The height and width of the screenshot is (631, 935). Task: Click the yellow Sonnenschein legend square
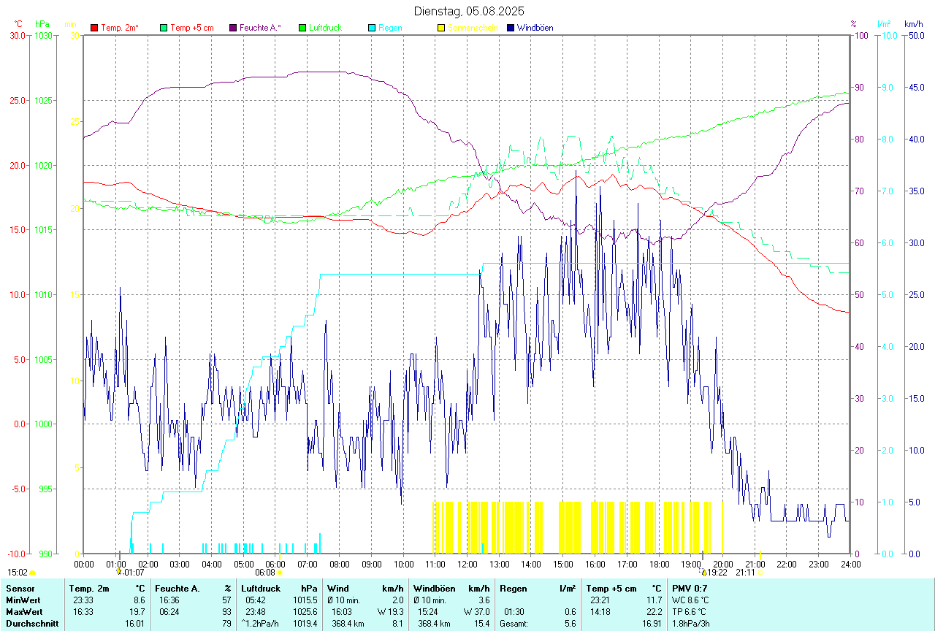coord(441,28)
